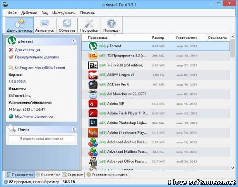
Task: Select the ABBYY Lingvo x5 row
Action: tap(156, 75)
